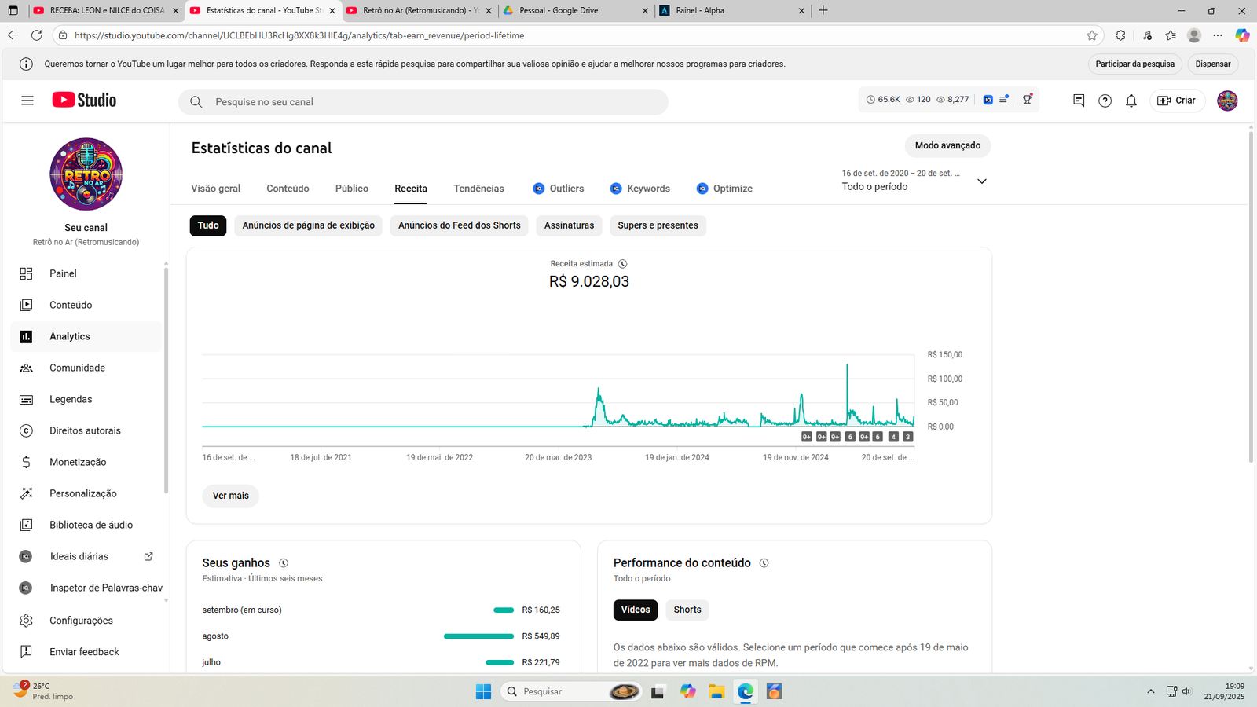Click the list icon with the blue dot
Screen dimensions: 1257x707
[1004, 100]
